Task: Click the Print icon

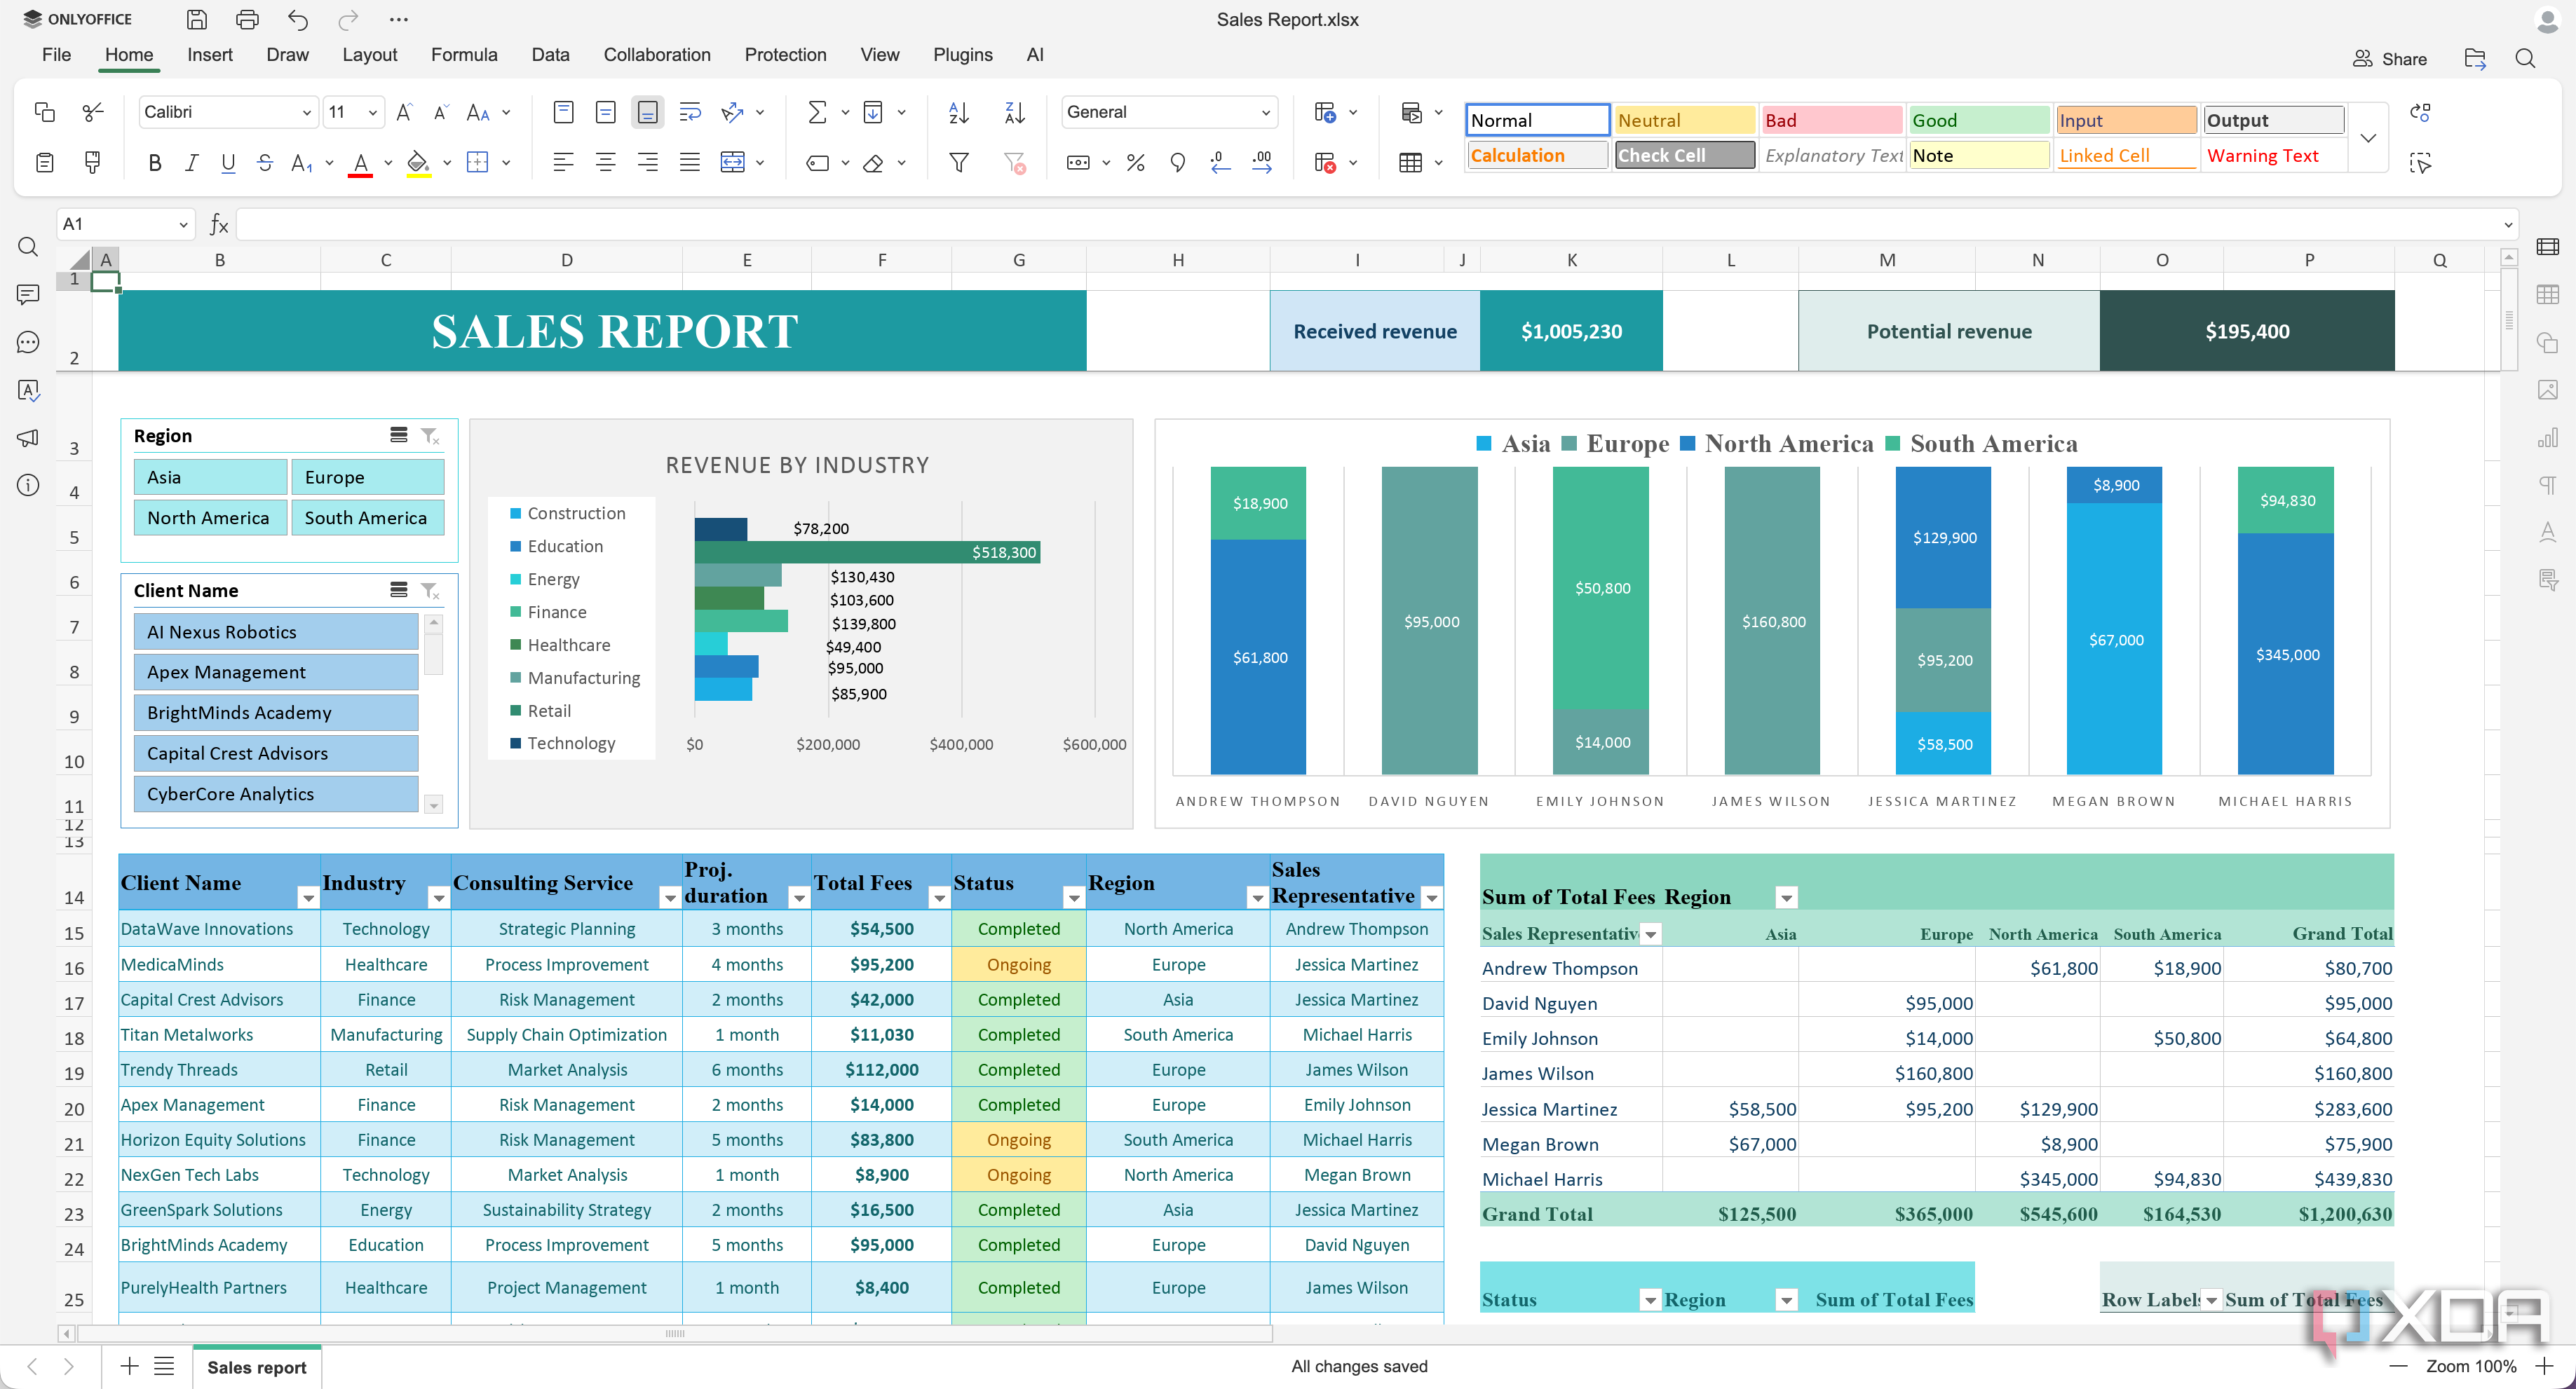Action: (247, 19)
